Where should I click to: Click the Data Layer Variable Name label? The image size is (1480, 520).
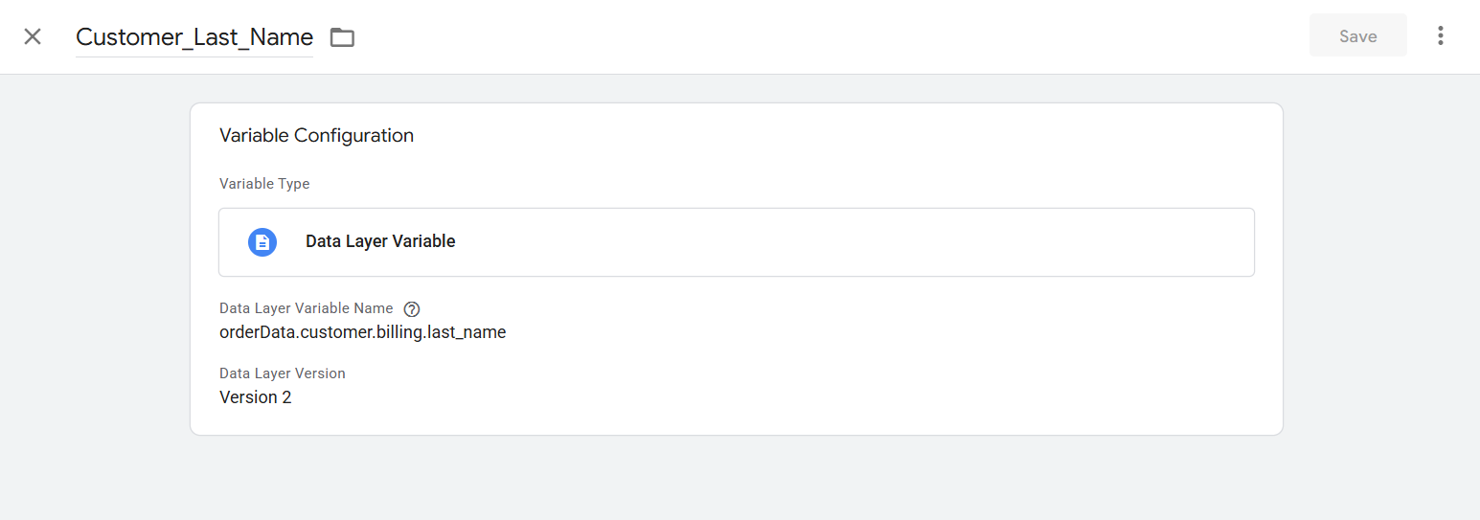306,308
